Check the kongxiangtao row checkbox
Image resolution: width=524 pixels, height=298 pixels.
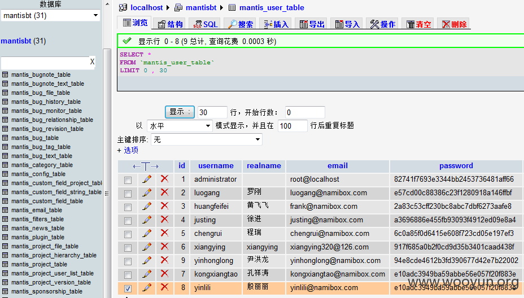click(x=128, y=275)
